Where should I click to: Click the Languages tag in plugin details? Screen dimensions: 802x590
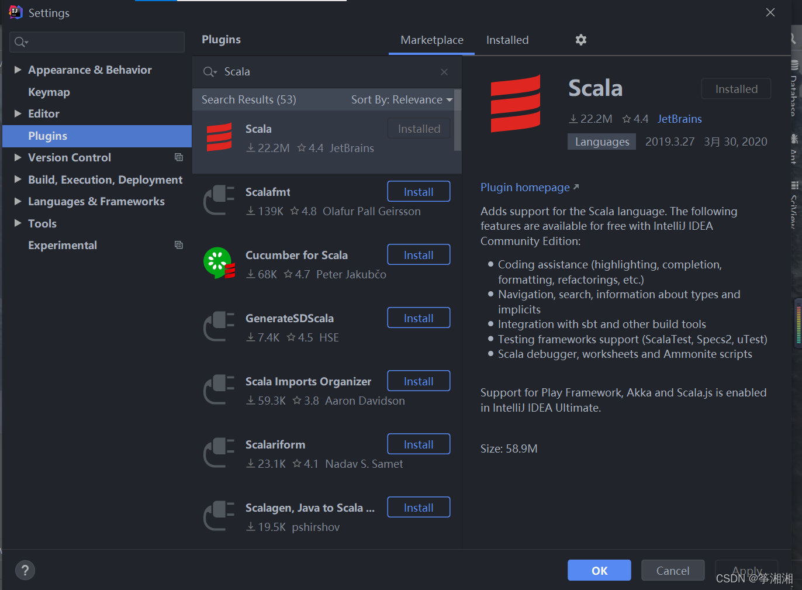602,142
